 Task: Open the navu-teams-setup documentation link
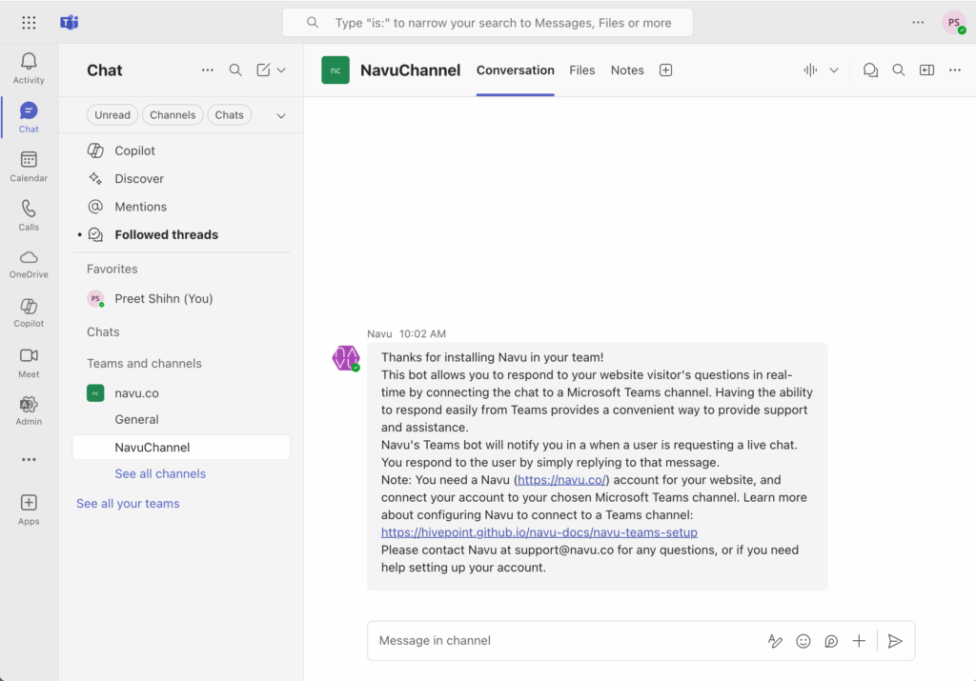(539, 532)
